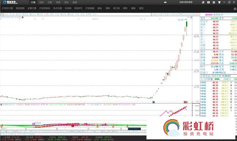237x141 pixels.
Task: Select the KD indicator tab
Action: pyautogui.click(x=109, y=131)
